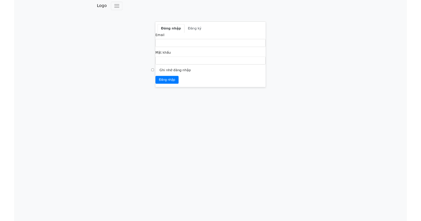This screenshot has width=421, height=221.
Task: Click inside the Email input field
Action: pyautogui.click(x=210, y=43)
